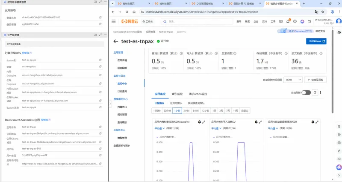Open 日志查询 in the sidebar
This screenshot has height=182, width=342.
(x=122, y=91)
